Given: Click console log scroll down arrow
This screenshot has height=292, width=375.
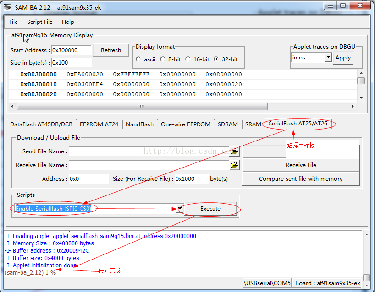Looking at the screenshot, I should (x=367, y=285).
